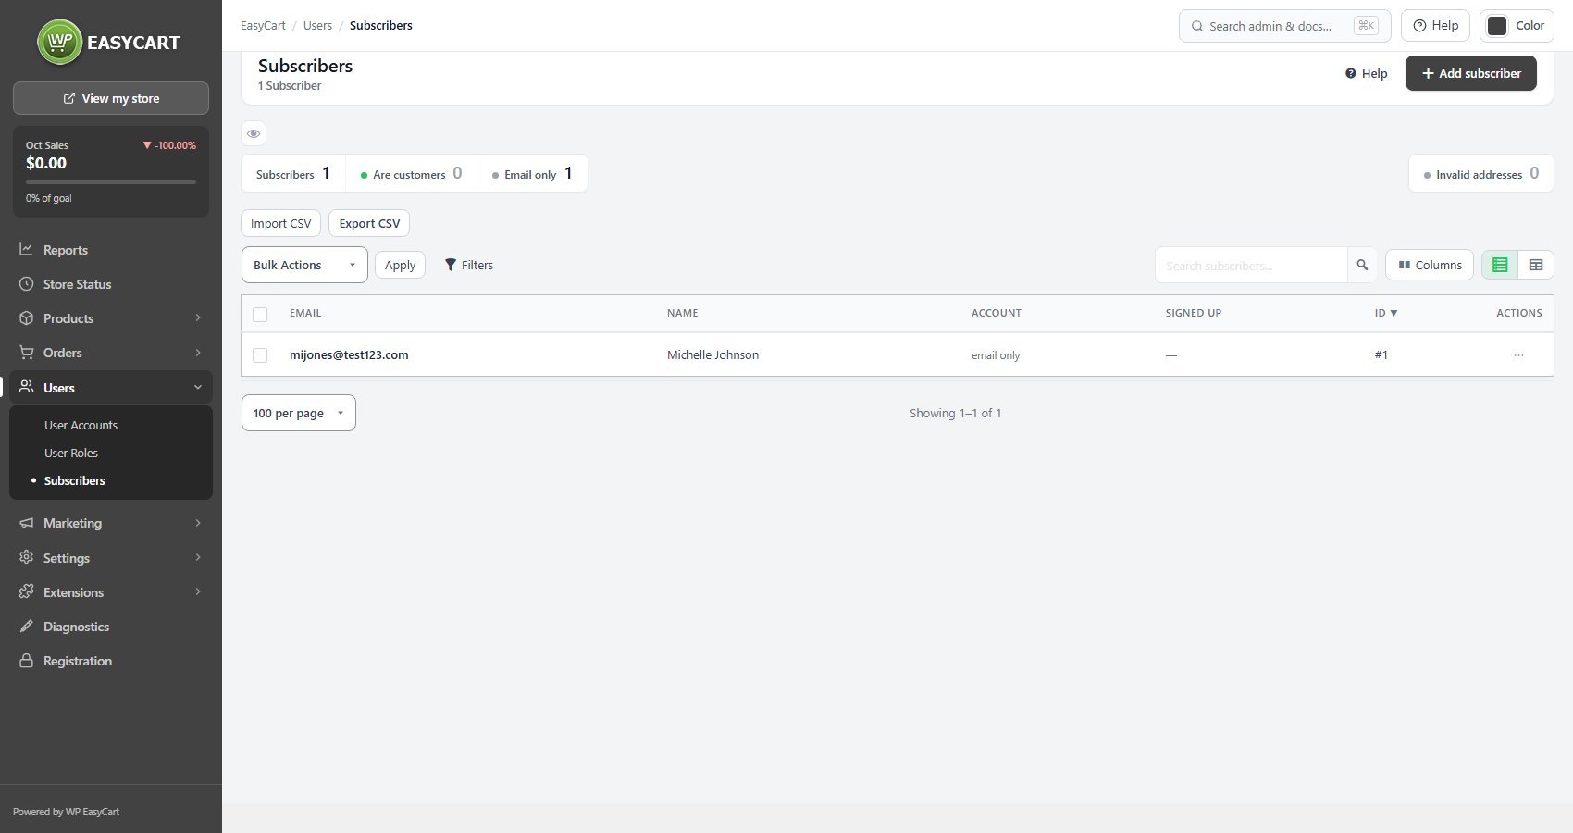Click the Help link beside Add subscriber
The height and width of the screenshot is (833, 1573).
(1366, 73)
